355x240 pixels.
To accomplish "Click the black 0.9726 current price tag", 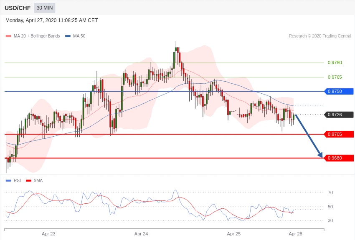I will click(339, 115).
